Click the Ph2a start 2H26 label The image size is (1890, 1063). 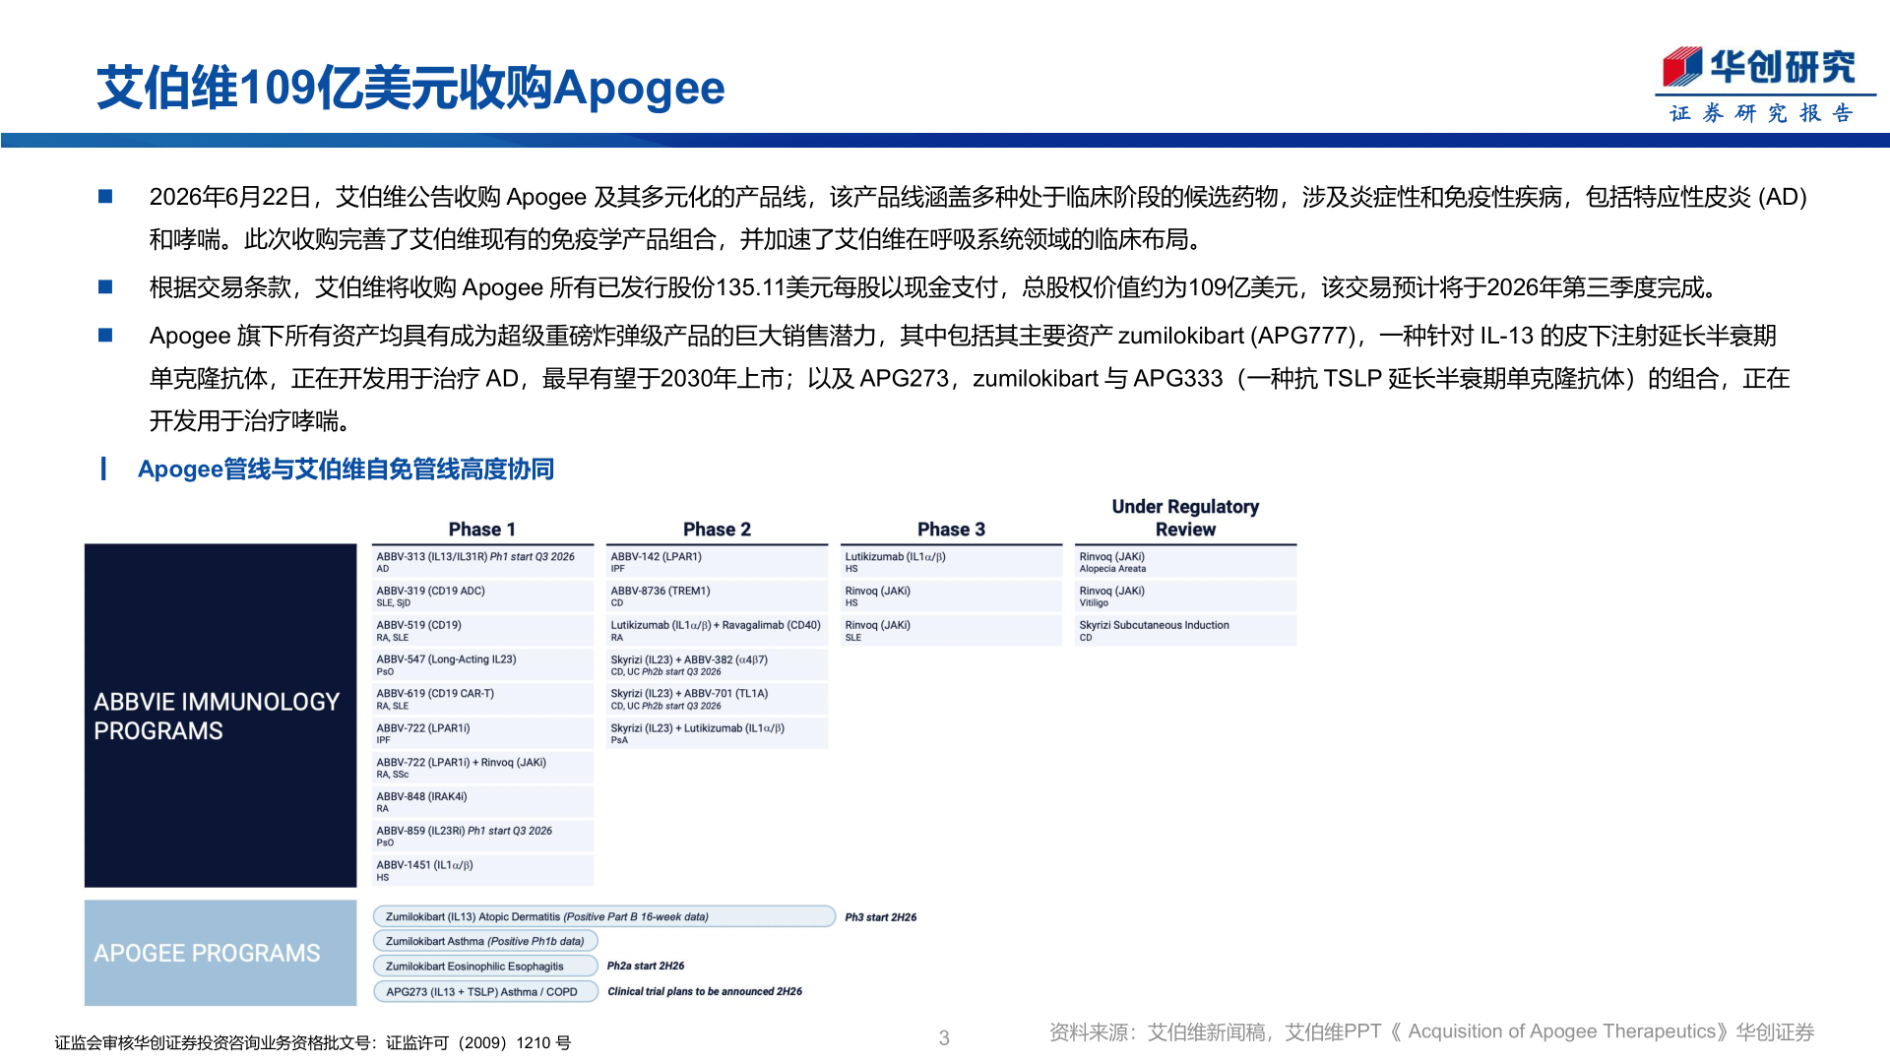click(x=646, y=967)
